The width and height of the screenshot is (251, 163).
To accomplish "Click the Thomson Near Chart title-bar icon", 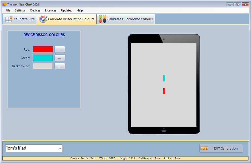I will tap(4, 4).
